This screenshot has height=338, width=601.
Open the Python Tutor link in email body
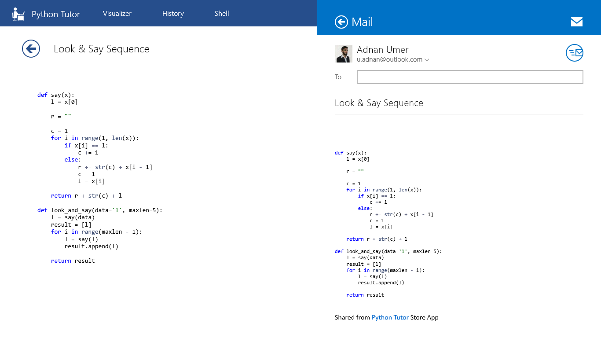pyautogui.click(x=390, y=317)
